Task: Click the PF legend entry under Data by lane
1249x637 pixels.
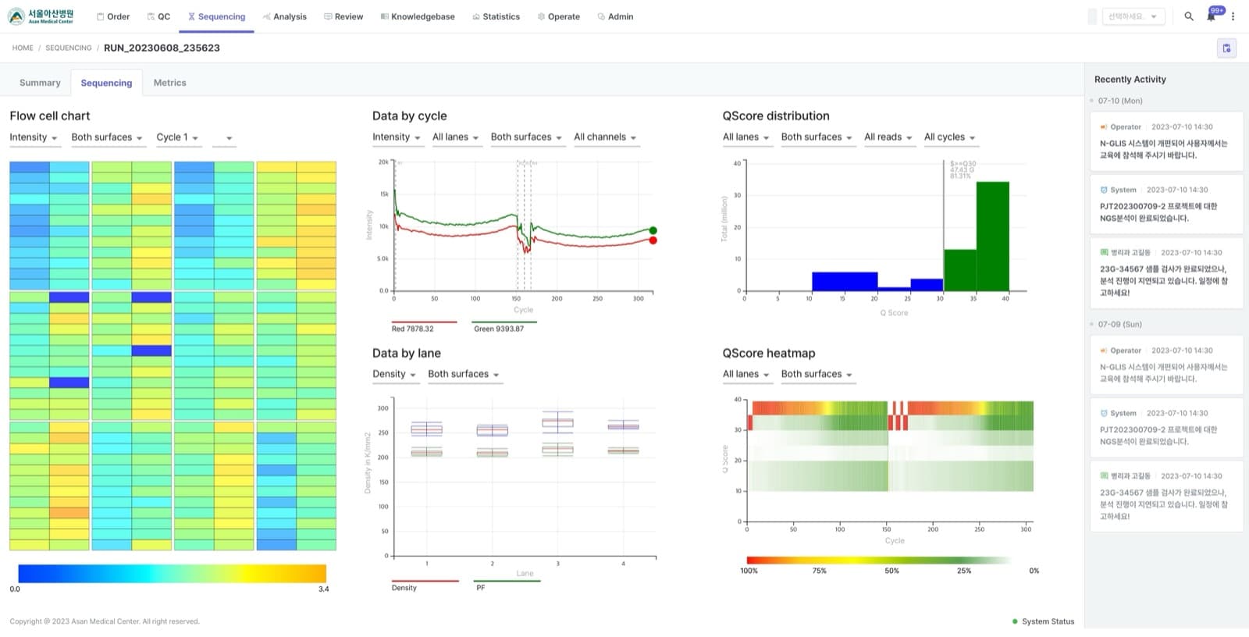Action: 507,585
